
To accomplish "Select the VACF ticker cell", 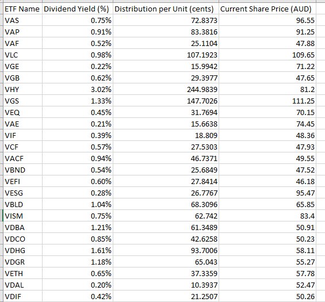I will point(22,158).
